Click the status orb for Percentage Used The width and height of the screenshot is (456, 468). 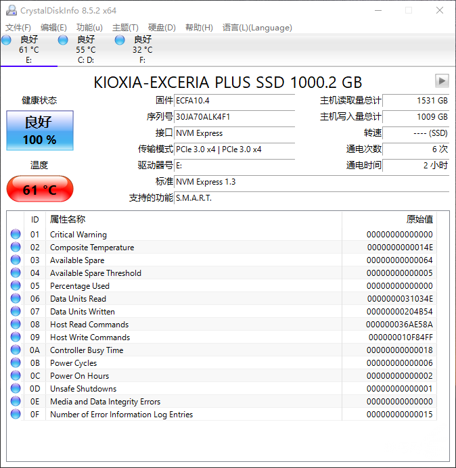coord(16,285)
